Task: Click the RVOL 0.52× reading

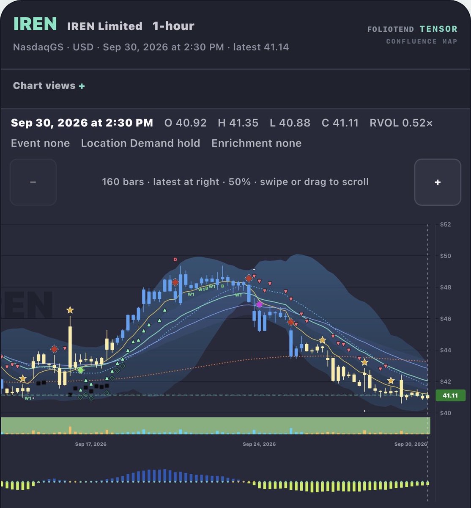Action: click(401, 123)
